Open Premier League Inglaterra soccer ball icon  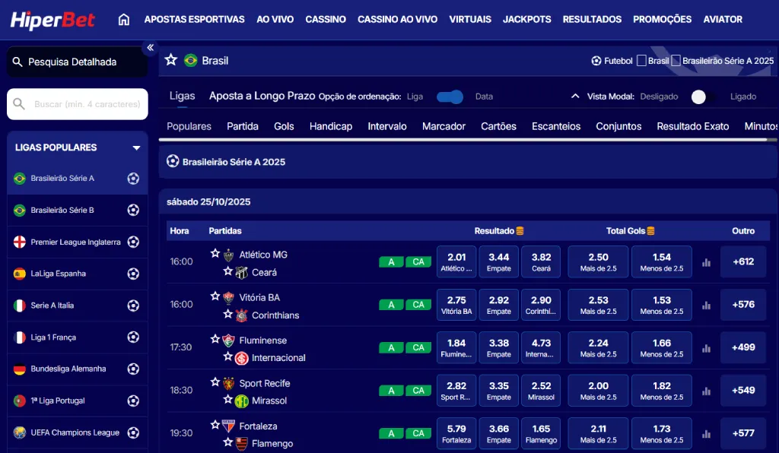tap(133, 242)
